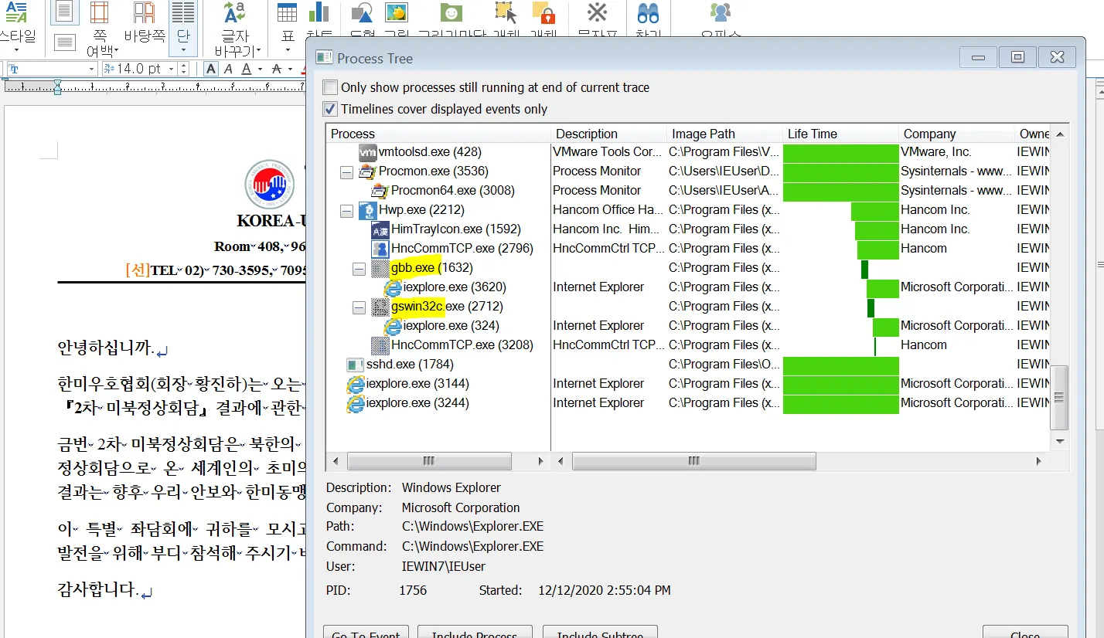Click the Go To Event button
The width and height of the screenshot is (1104, 638).
coord(366,632)
